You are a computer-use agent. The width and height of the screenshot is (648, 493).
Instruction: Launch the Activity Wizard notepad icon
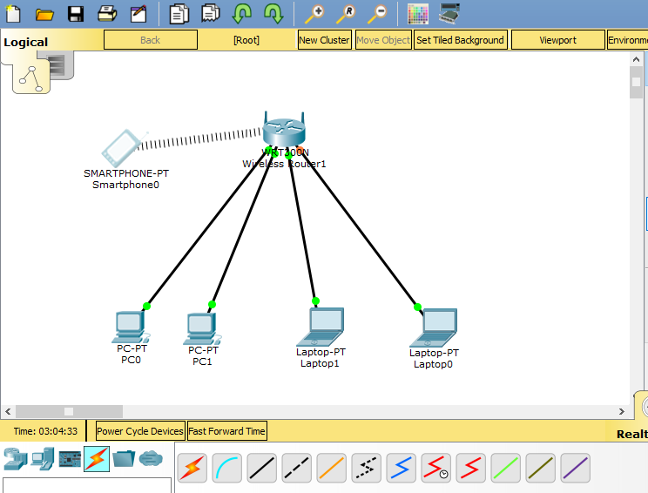tap(138, 14)
